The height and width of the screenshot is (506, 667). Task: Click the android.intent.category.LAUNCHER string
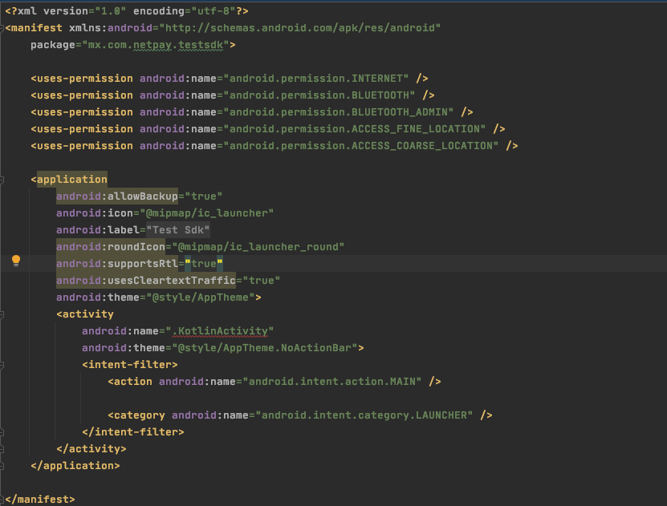(x=364, y=415)
